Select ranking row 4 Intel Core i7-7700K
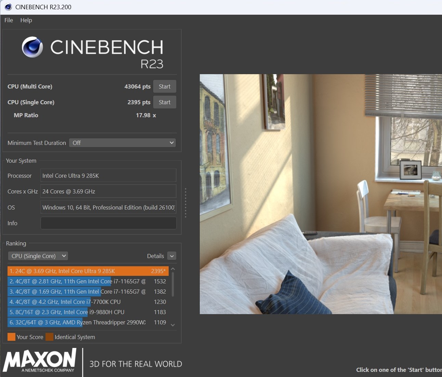The width and height of the screenshot is (442, 377). 88,302
